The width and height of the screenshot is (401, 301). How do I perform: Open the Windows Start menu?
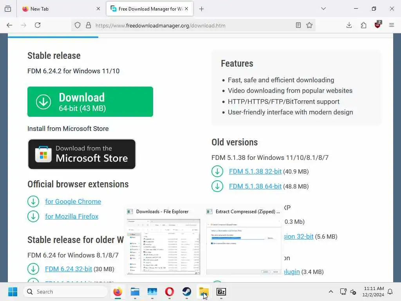13,292
